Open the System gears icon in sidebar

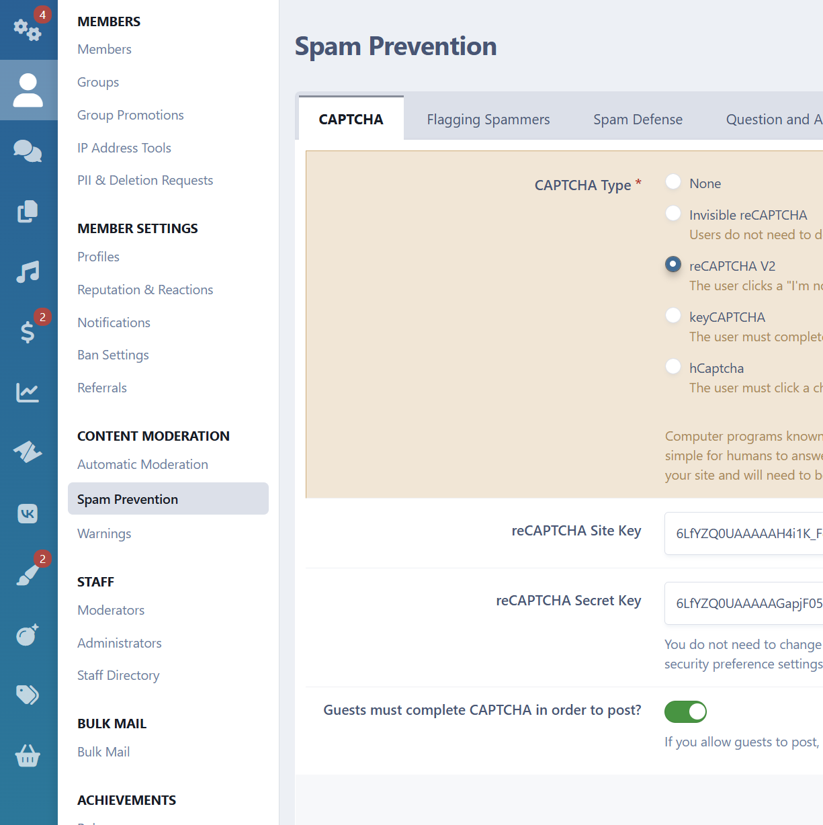click(28, 30)
